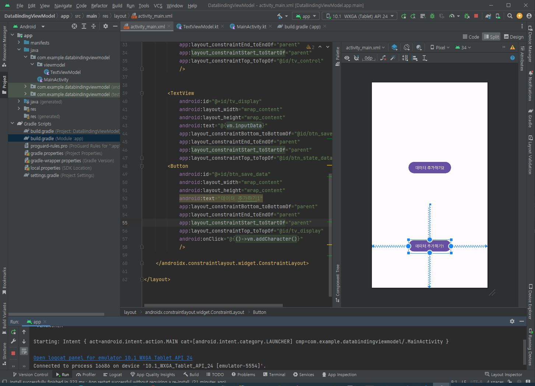Click the Select Design Surface layers icon
Screen dimensions: 535x386
(x=394, y=47)
